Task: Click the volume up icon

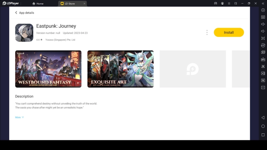Action: pos(263,24)
